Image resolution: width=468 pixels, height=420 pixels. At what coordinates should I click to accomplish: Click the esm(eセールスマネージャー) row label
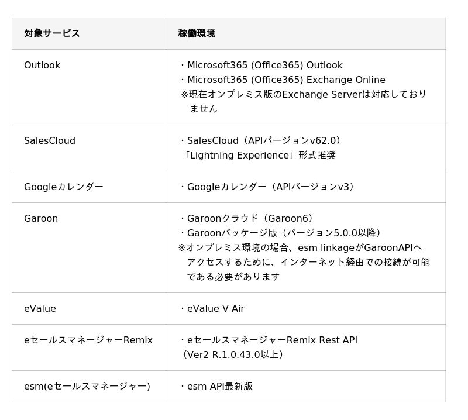[87, 387]
